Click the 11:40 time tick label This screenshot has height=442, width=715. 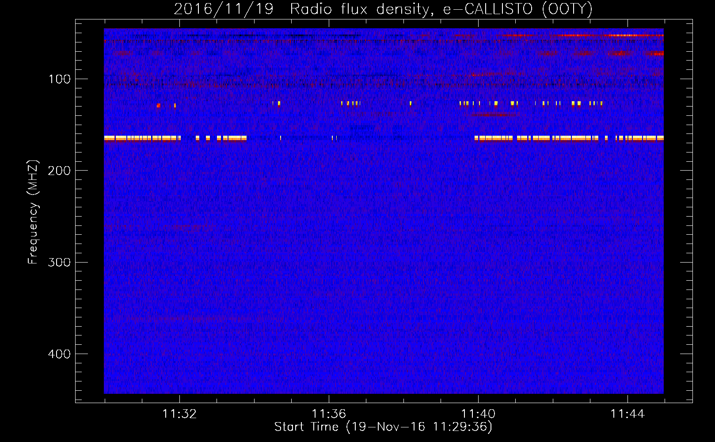(x=478, y=414)
